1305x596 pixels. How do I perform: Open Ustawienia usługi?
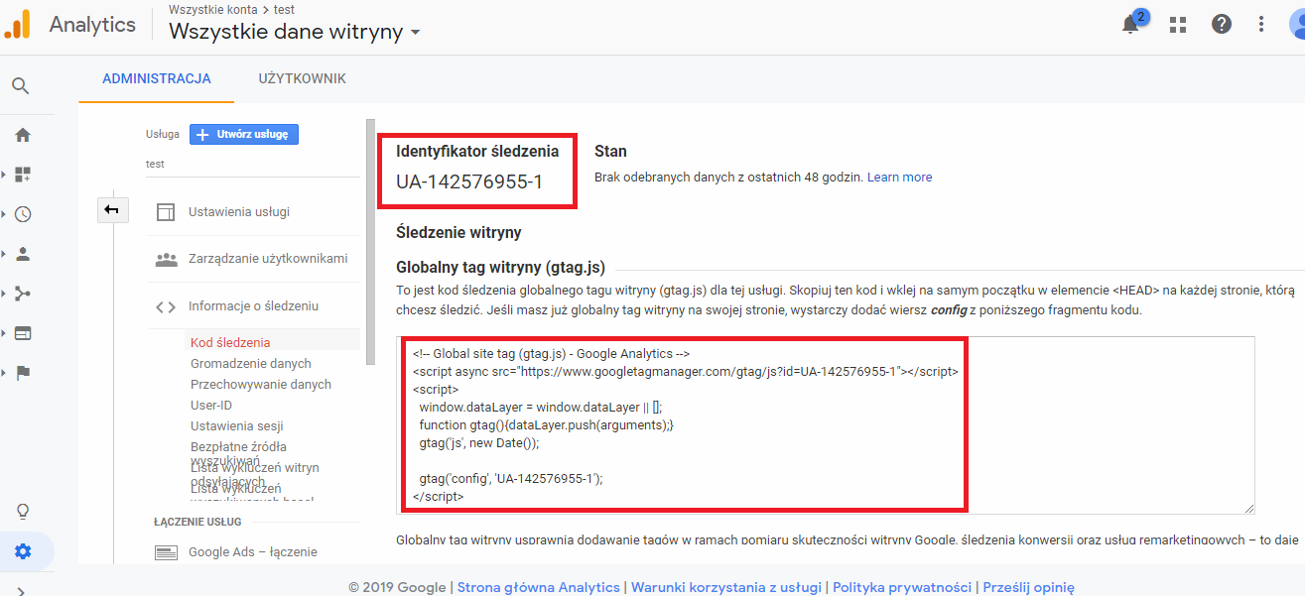(x=239, y=212)
